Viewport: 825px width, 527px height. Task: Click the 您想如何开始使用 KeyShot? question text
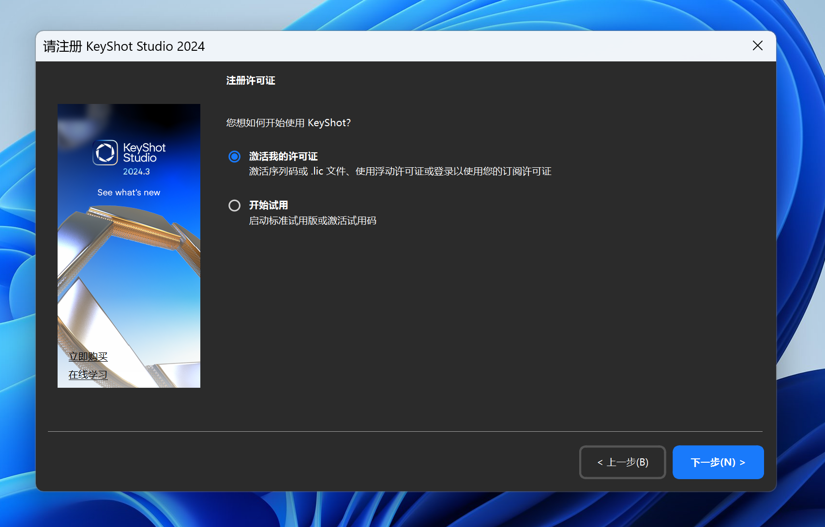tap(288, 123)
